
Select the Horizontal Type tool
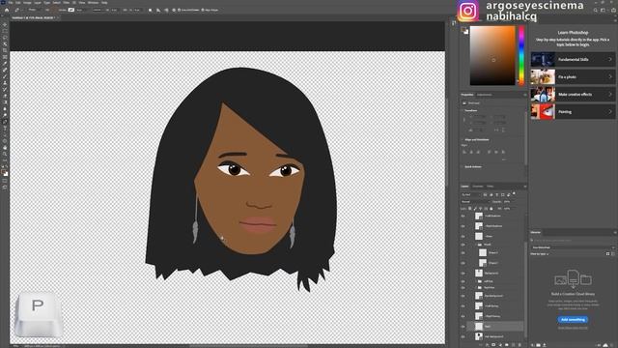pyautogui.click(x=5, y=128)
